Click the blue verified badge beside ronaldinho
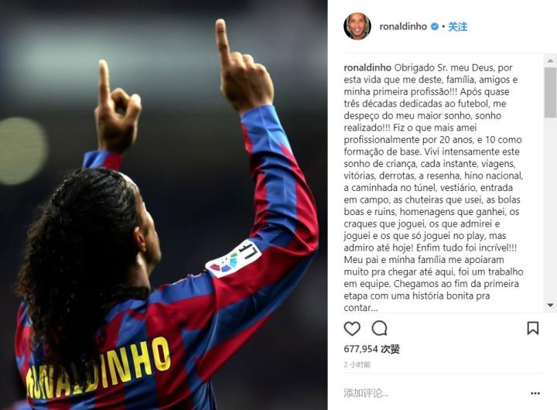This screenshot has height=410, width=557. pos(435,26)
